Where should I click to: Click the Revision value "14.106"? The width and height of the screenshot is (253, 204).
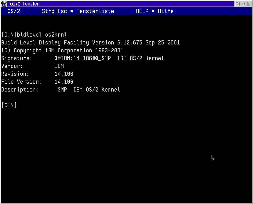(64, 74)
